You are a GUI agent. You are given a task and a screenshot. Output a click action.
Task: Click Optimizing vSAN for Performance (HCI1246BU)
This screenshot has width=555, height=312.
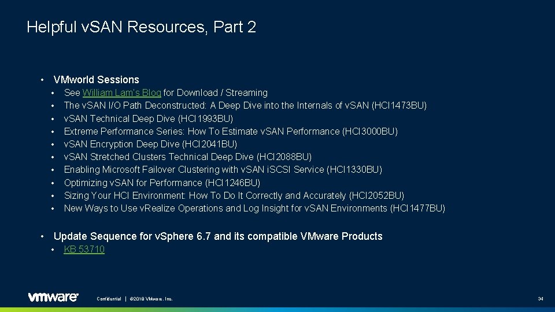coord(162,183)
